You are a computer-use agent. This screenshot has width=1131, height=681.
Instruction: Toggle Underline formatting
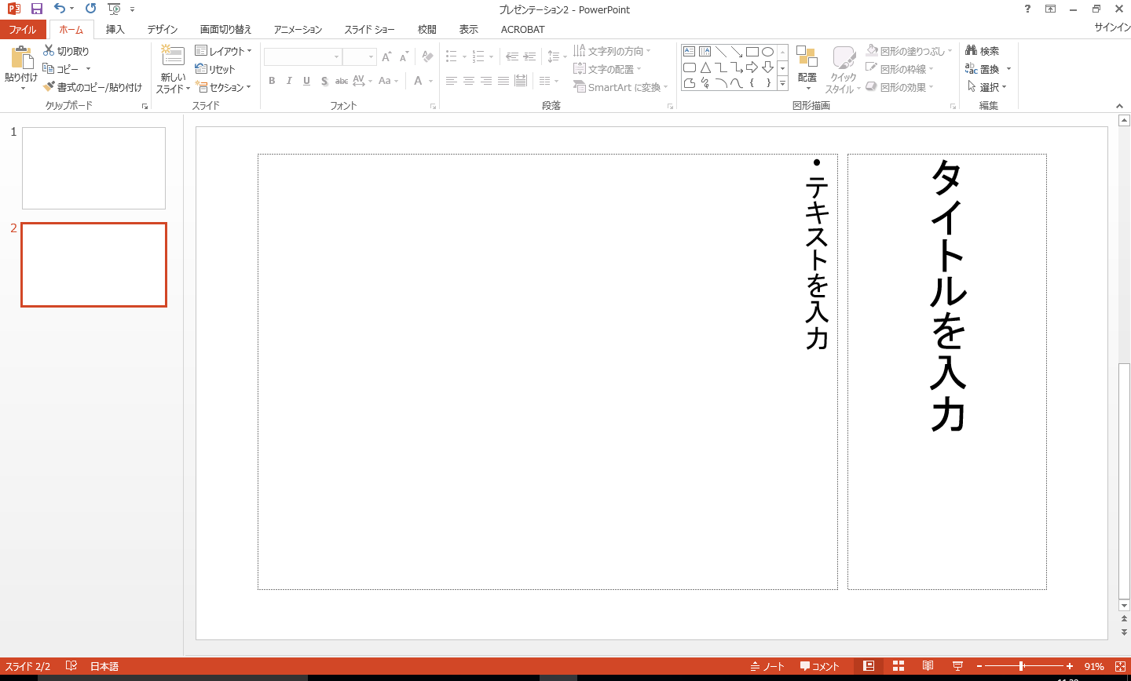(306, 81)
